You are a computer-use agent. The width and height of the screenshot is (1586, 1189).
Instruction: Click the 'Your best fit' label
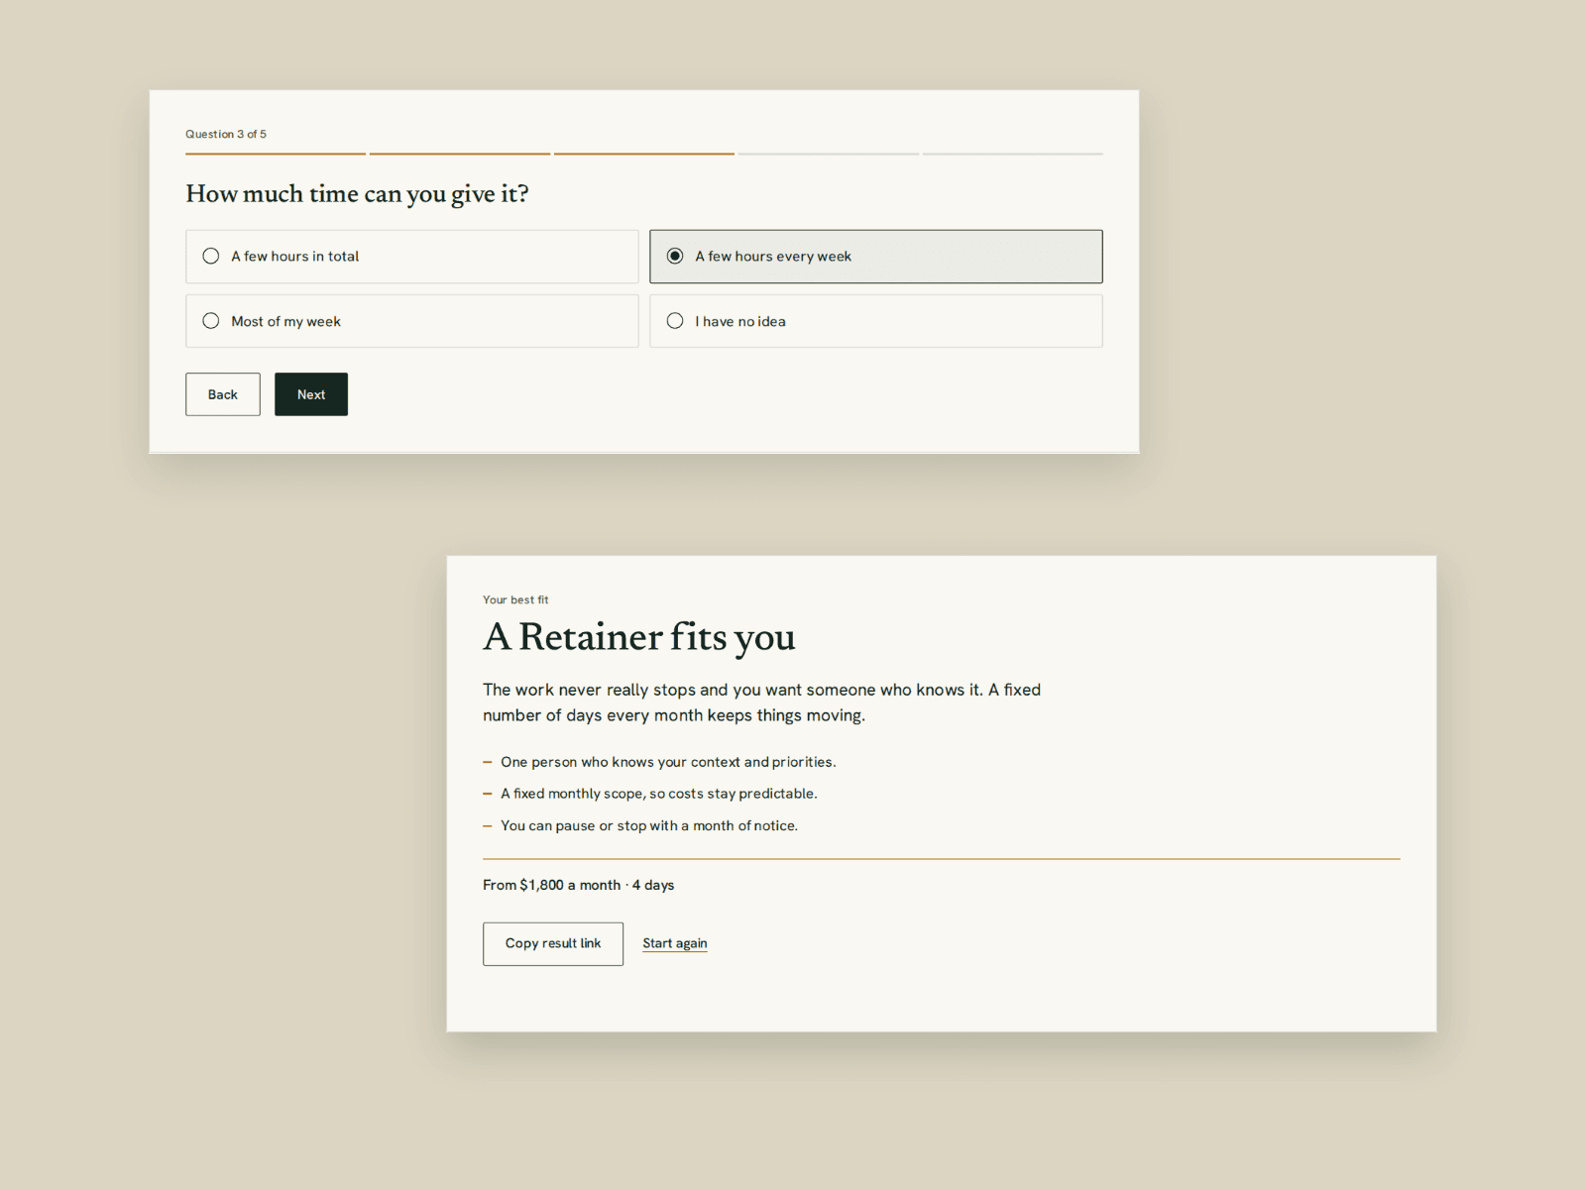(515, 599)
